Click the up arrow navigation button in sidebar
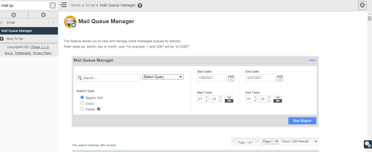The image size is (372, 152). click(14, 15)
